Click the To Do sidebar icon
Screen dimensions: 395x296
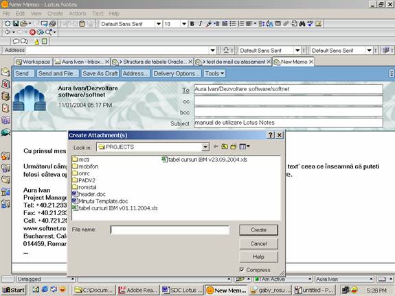(5, 108)
